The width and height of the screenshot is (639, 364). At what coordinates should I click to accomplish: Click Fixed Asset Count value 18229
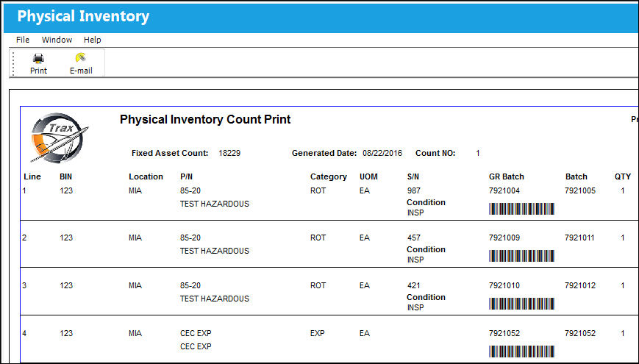229,153
